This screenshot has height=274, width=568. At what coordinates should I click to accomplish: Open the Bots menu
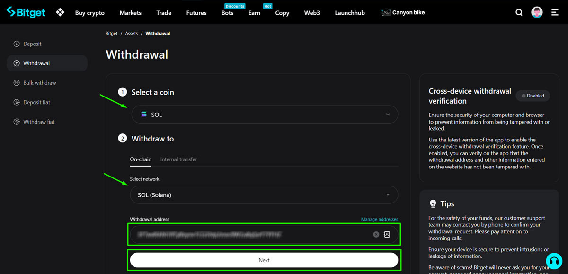[x=228, y=13]
